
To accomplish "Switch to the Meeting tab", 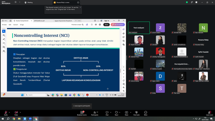I will [x=29, y=2].
